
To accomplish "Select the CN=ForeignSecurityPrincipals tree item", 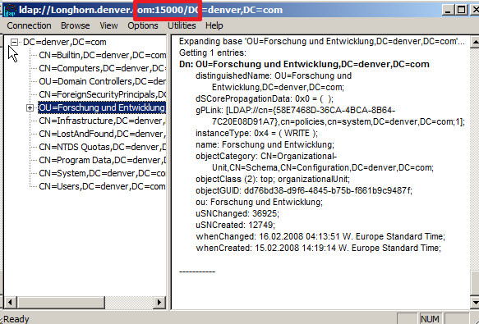I will tap(103, 94).
